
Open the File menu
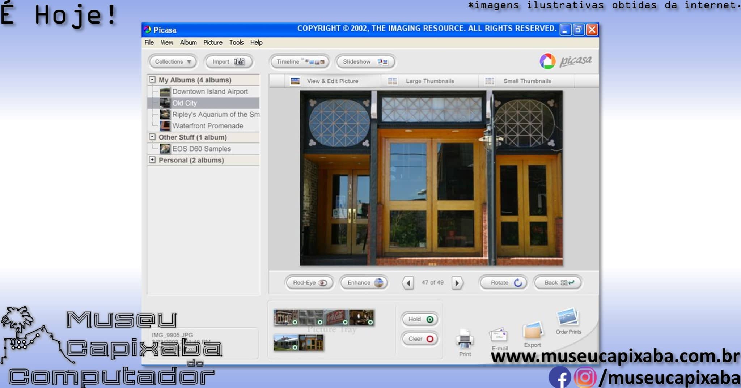149,42
